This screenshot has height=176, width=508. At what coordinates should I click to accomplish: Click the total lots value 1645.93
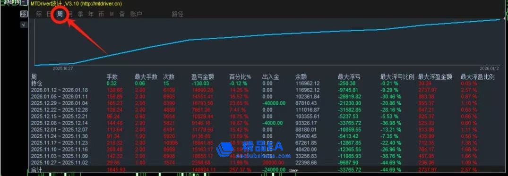[x=116, y=170]
